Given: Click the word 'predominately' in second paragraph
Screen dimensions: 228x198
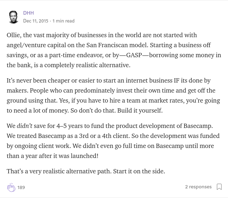Looking at the screenshot, I should (95, 91).
